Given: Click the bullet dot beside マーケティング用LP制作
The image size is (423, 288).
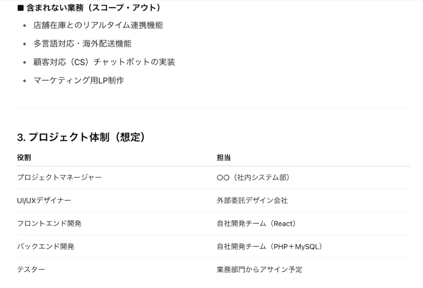Looking at the screenshot, I should [25, 80].
